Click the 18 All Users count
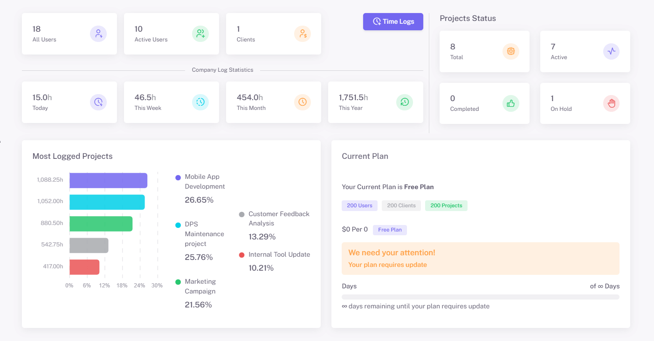This screenshot has width=654, height=341. tap(36, 29)
